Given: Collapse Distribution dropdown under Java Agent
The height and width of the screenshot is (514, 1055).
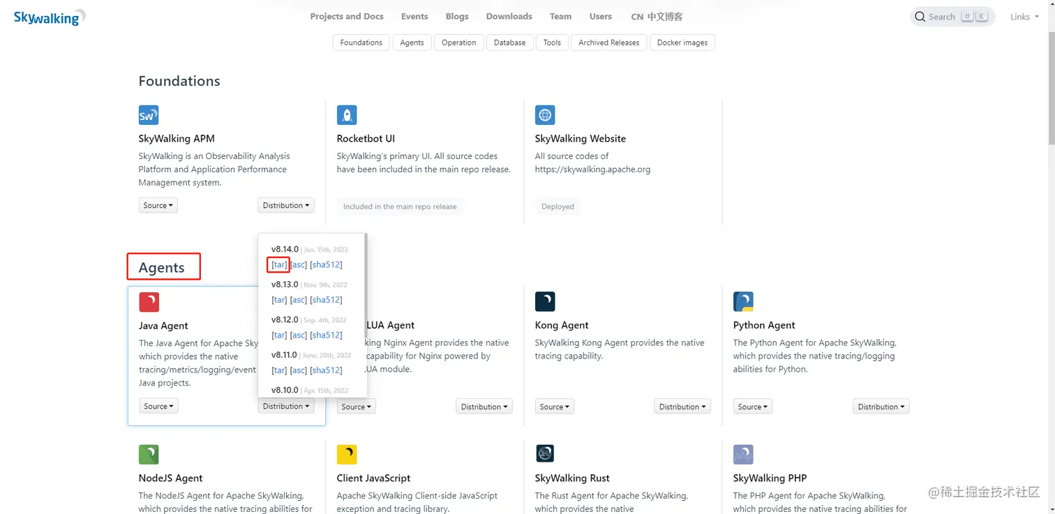Looking at the screenshot, I should tap(286, 407).
